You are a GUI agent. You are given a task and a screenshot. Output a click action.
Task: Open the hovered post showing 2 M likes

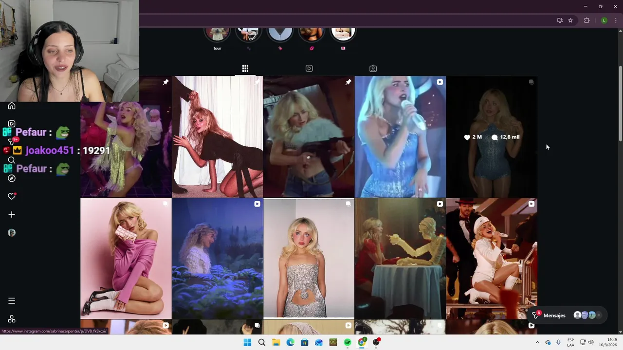492,137
